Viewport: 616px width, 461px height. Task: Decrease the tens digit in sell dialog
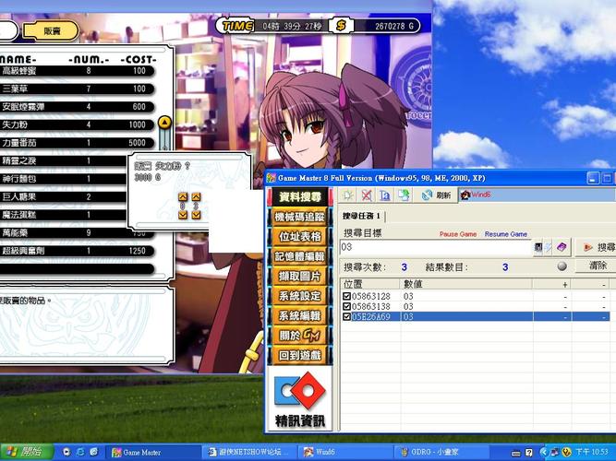[183, 215]
